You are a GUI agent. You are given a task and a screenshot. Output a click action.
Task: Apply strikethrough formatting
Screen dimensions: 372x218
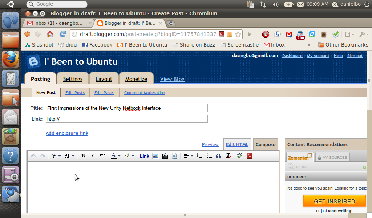click(x=102, y=156)
